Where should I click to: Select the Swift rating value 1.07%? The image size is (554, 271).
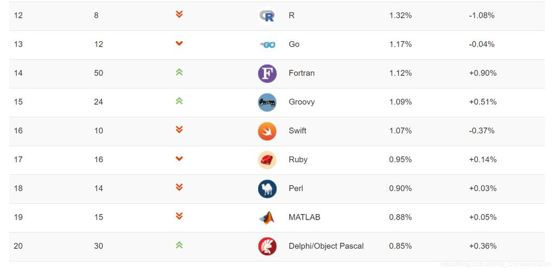[400, 131]
